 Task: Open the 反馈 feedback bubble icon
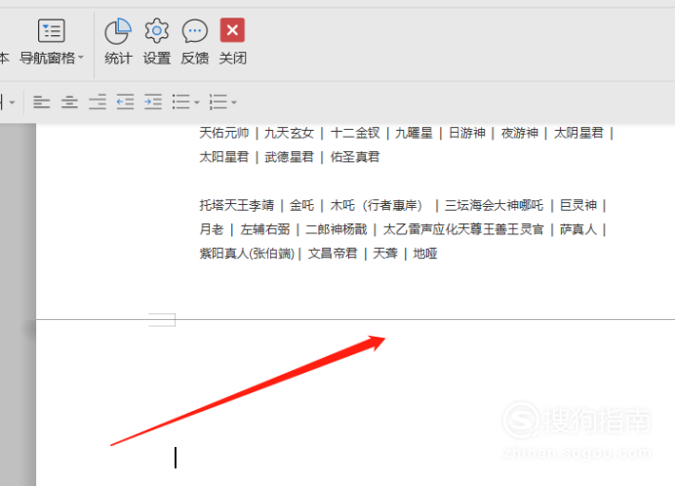click(x=195, y=31)
